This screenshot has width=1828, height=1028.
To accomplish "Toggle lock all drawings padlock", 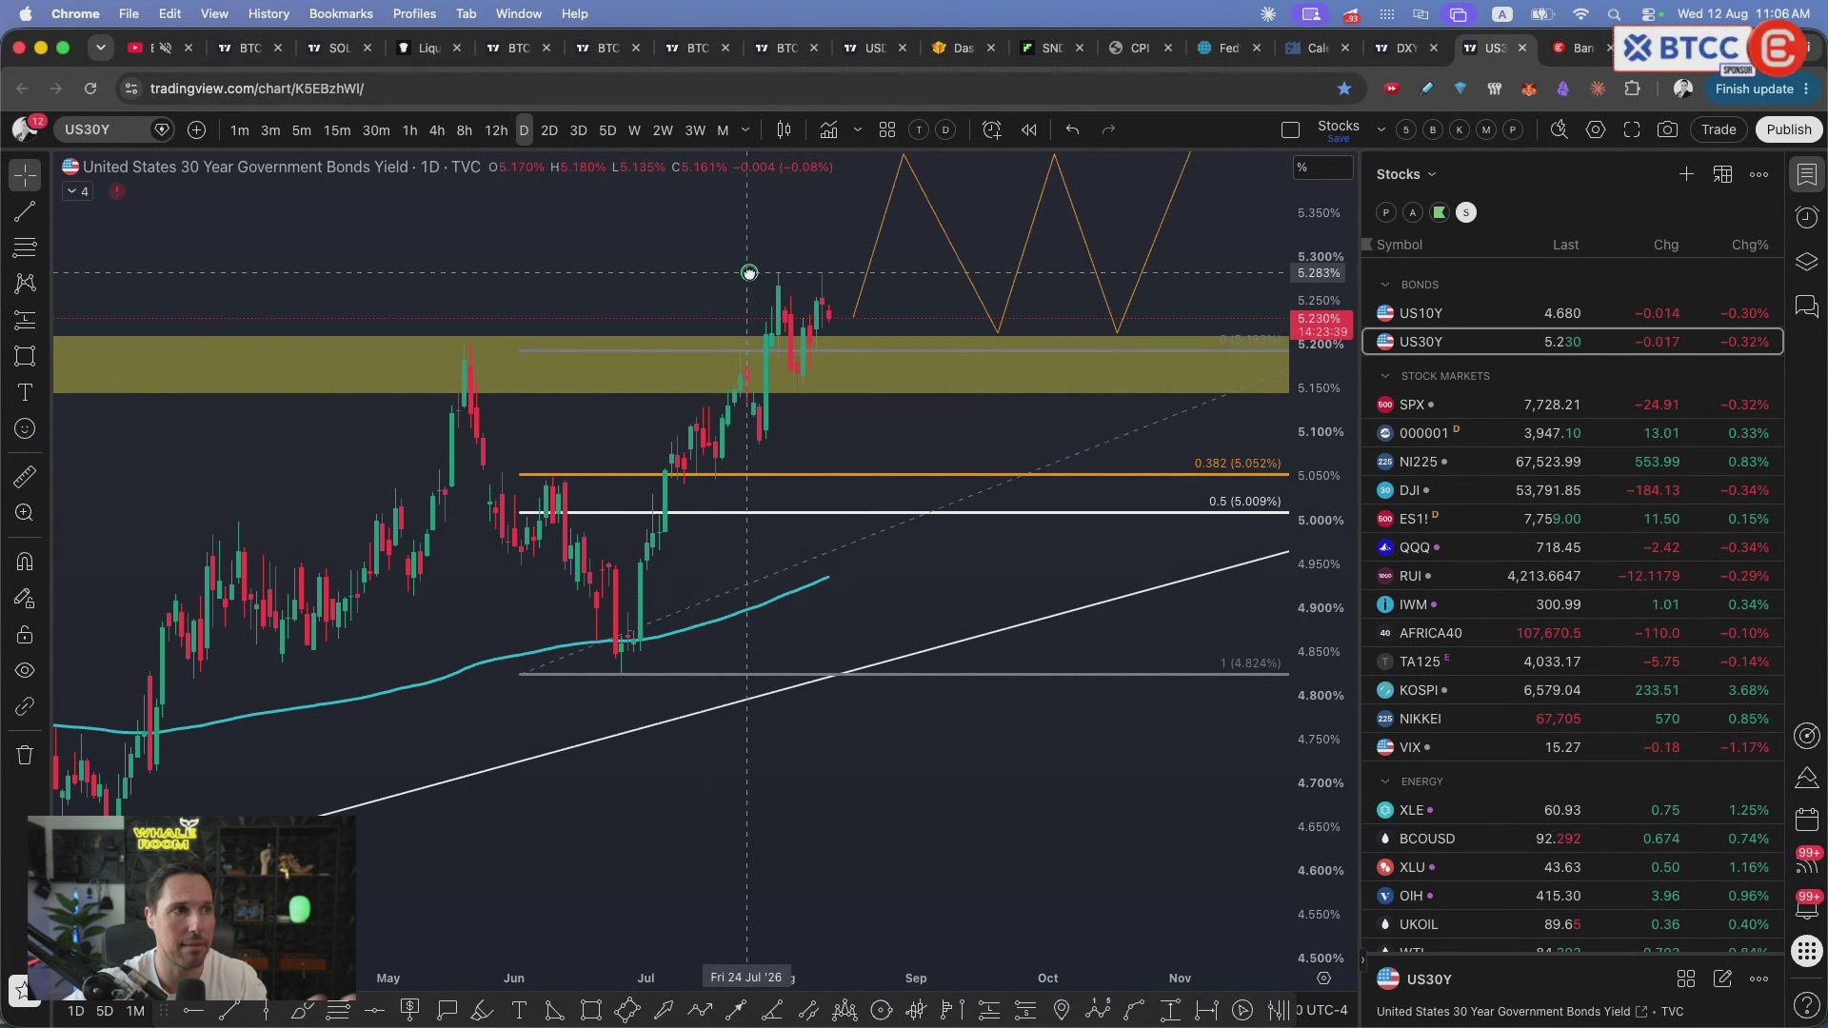I will click(25, 635).
